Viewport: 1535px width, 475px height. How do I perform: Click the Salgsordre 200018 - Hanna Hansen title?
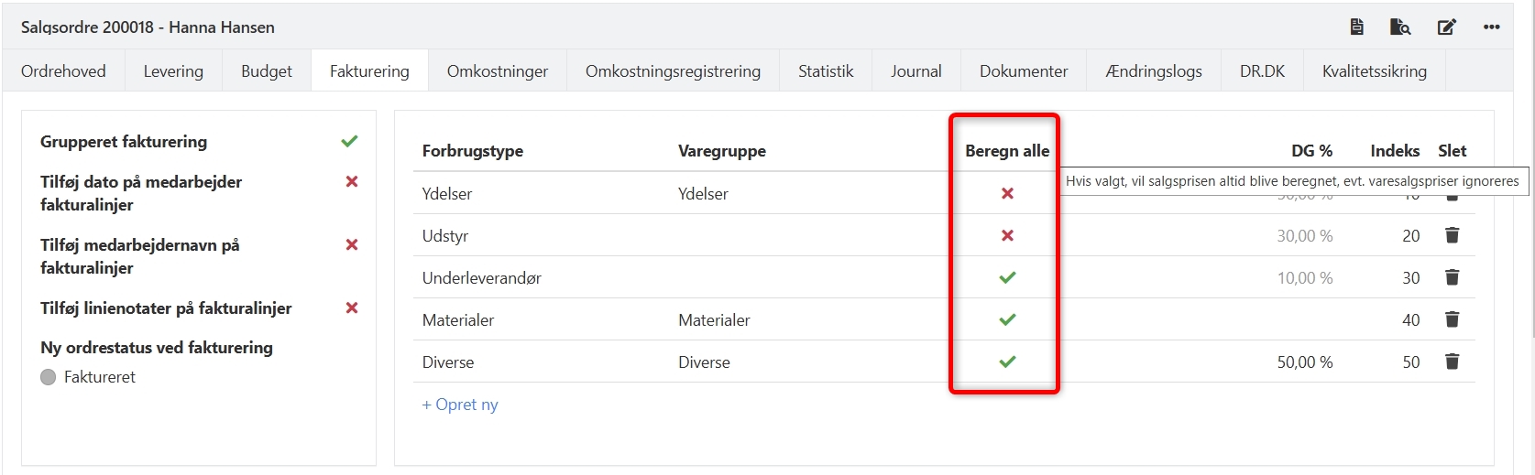click(x=148, y=27)
